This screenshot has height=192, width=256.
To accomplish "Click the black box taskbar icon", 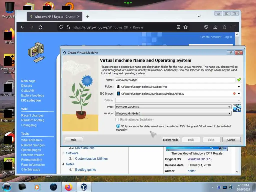I will pos(22,187).
